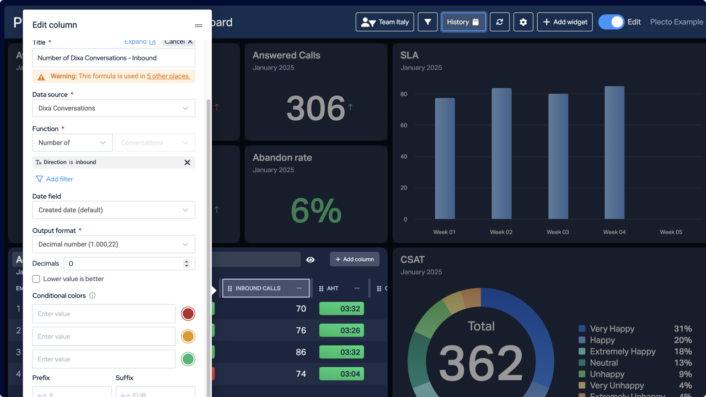706x397 pixels.
Task: Click the Week 04 SLA bar
Action: click(x=614, y=153)
